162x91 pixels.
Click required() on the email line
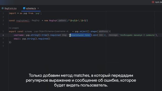[44, 39]
